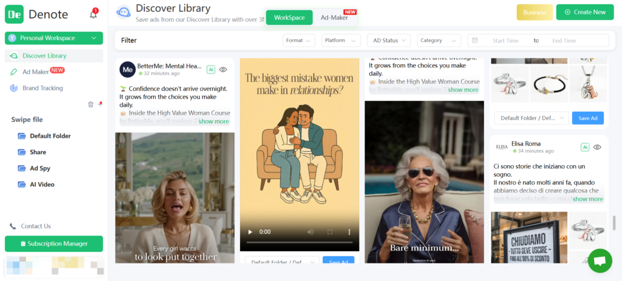Open the blonde woman ad image
This screenshot has height=281, width=622.
coord(175,198)
